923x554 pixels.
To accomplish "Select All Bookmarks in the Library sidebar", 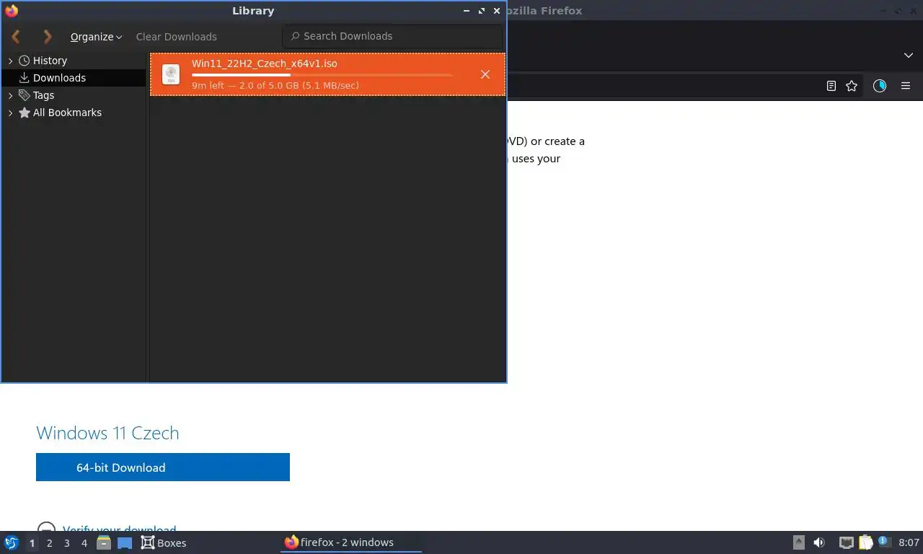I will tap(67, 113).
